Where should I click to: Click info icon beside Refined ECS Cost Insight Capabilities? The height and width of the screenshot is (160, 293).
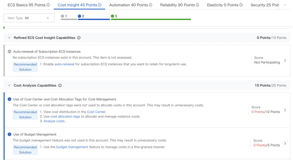(79, 38)
